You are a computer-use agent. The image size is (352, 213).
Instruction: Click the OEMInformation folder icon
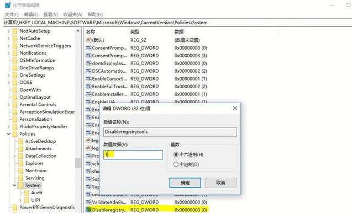tap(15, 60)
